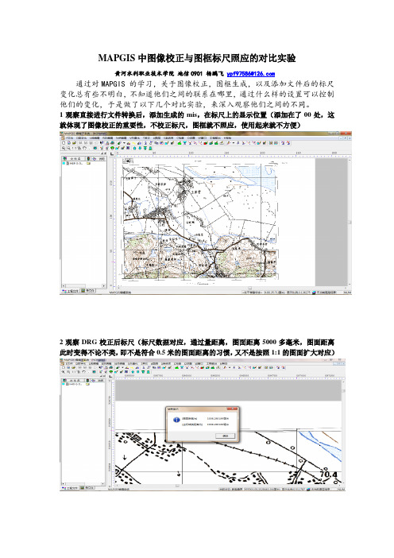Click the blue info icon in the dialog
Image resolution: width=394 pixels, height=558 pixels.
[x=176, y=420]
